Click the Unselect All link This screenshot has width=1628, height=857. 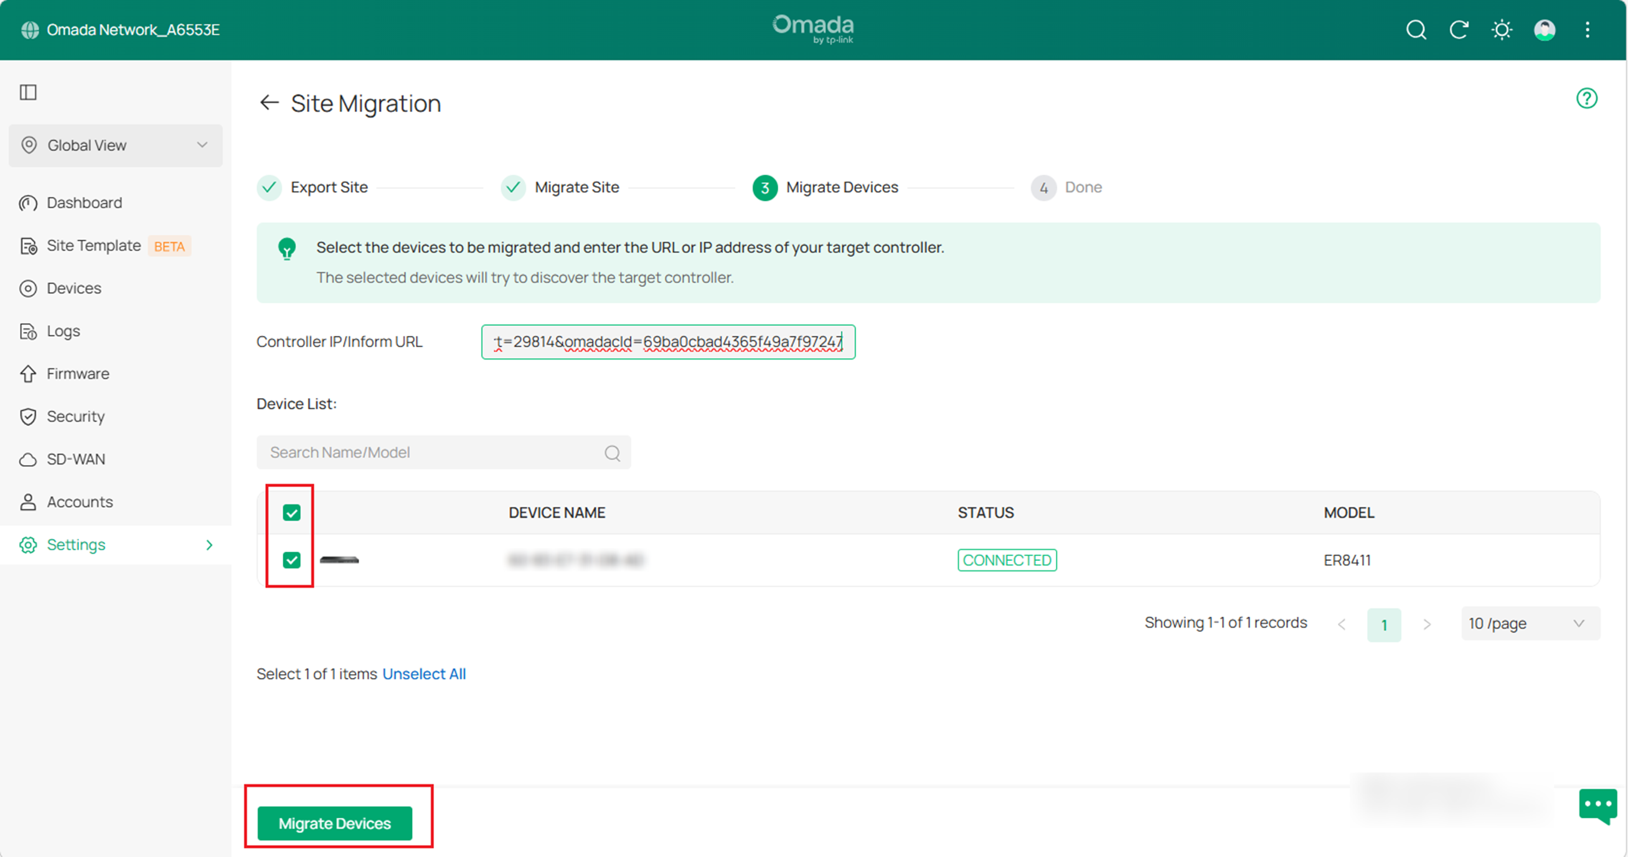[424, 674]
